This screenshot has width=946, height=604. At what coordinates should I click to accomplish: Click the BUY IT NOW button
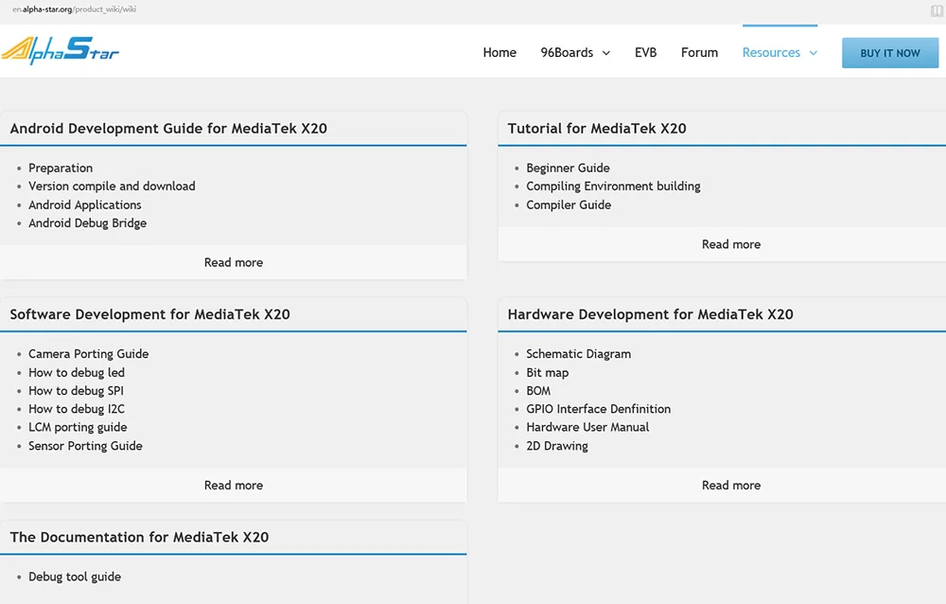pos(890,53)
